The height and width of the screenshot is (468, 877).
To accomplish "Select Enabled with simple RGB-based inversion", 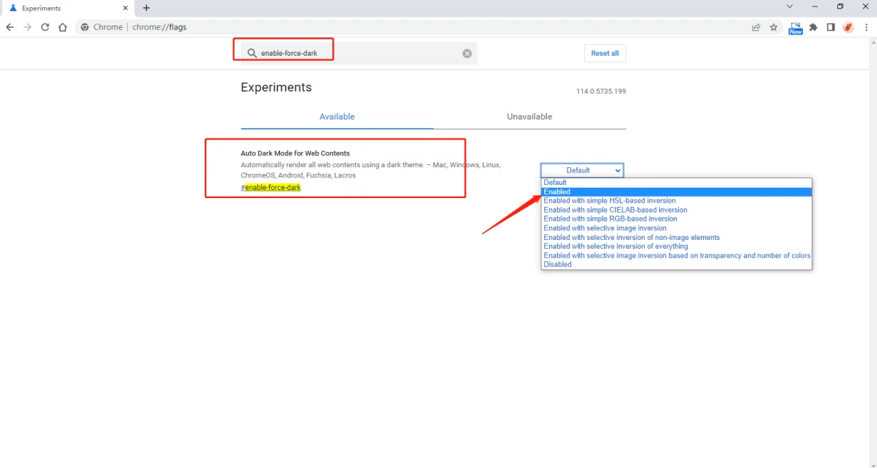I will 677,219.
